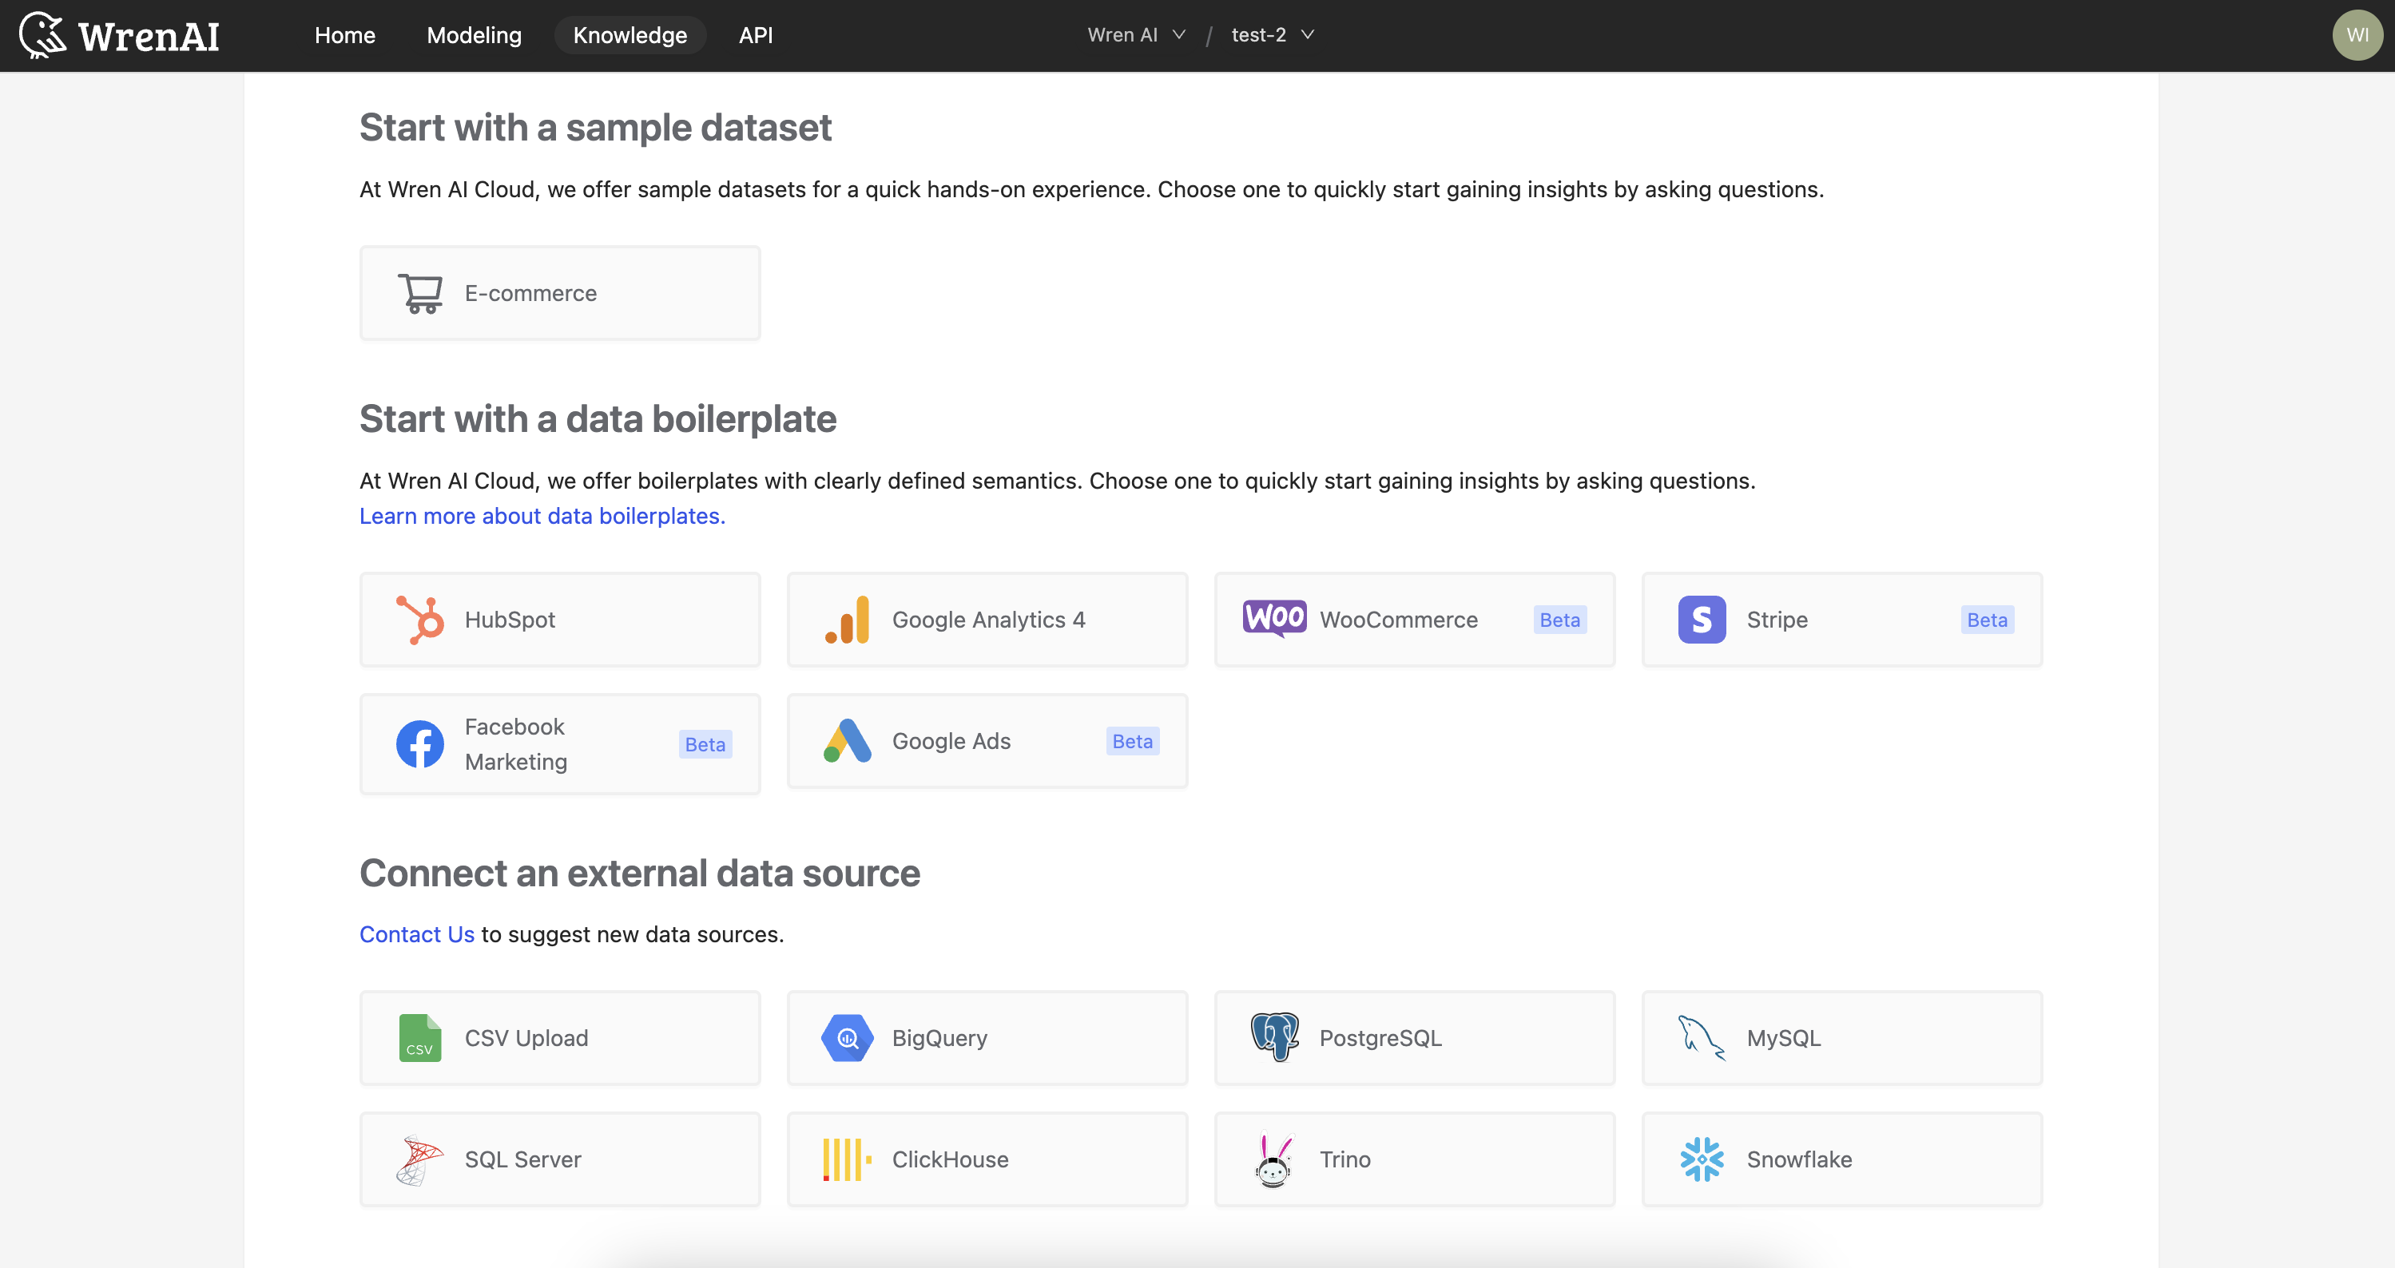Choose the CSV Upload data source label
This screenshot has height=1268, width=2395.
(526, 1038)
